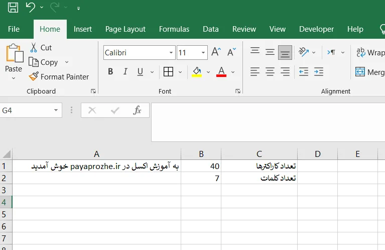Open the File tab
The image size is (385, 250).
point(14,29)
